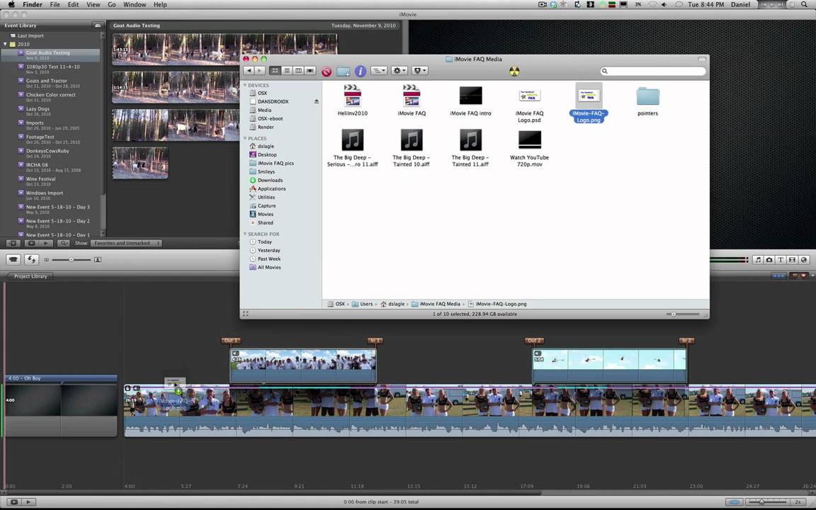Select the HeliInv2010 project file
This screenshot has width=816, height=510.
pyautogui.click(x=352, y=100)
